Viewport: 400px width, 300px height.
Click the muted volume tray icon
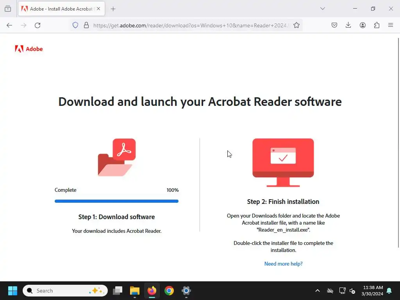[353, 291]
